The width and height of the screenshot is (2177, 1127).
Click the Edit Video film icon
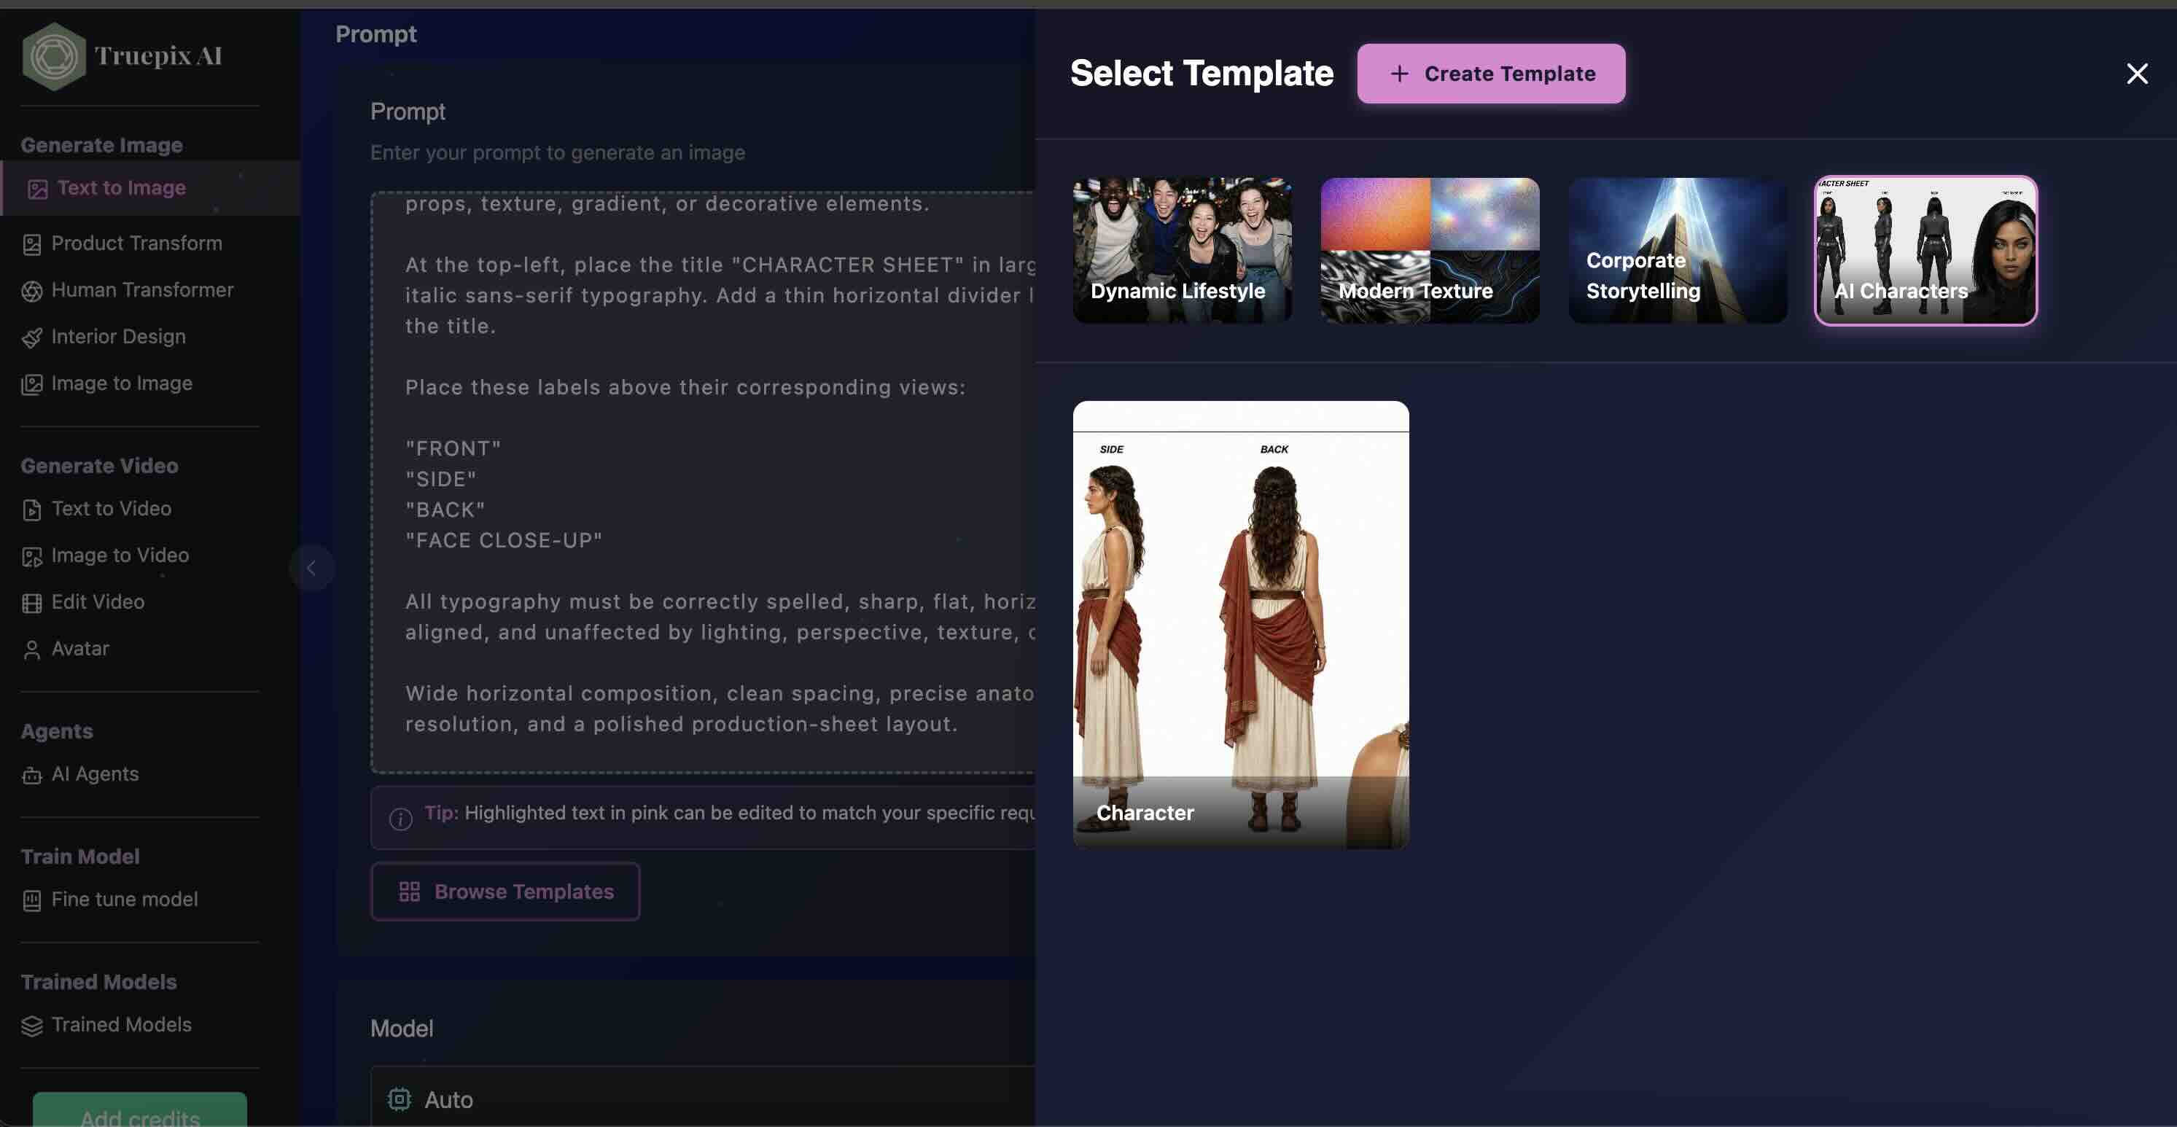coord(32,602)
